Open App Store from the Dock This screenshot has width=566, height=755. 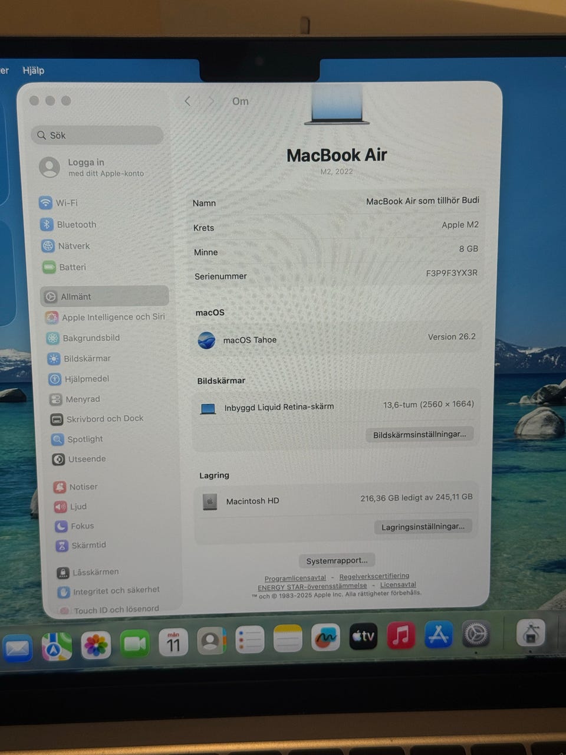click(x=439, y=635)
